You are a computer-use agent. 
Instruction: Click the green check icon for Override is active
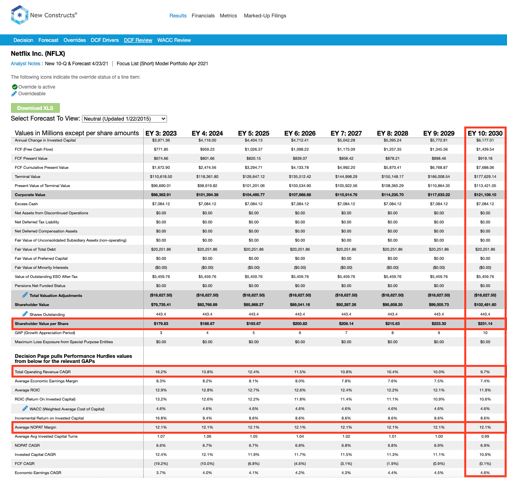15,87
